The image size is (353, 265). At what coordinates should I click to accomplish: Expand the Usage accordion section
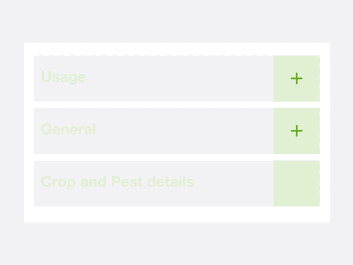[x=297, y=78]
